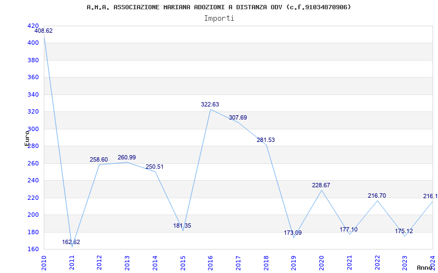The image size is (438, 273).
Task: Click the 300 value on y-axis
Action: coord(33,129)
